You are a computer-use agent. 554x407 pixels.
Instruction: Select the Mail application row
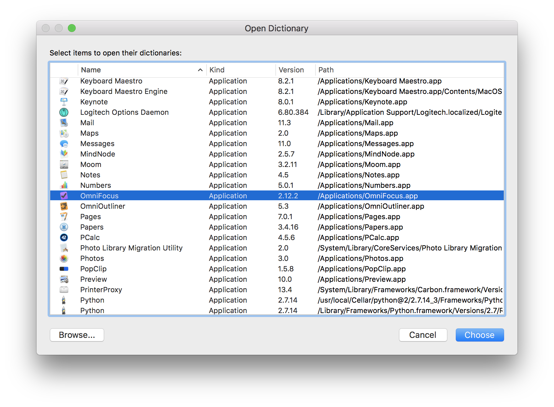click(x=87, y=123)
